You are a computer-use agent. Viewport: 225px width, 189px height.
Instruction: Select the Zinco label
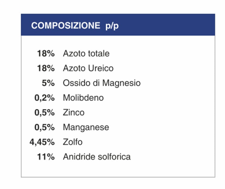74,112
